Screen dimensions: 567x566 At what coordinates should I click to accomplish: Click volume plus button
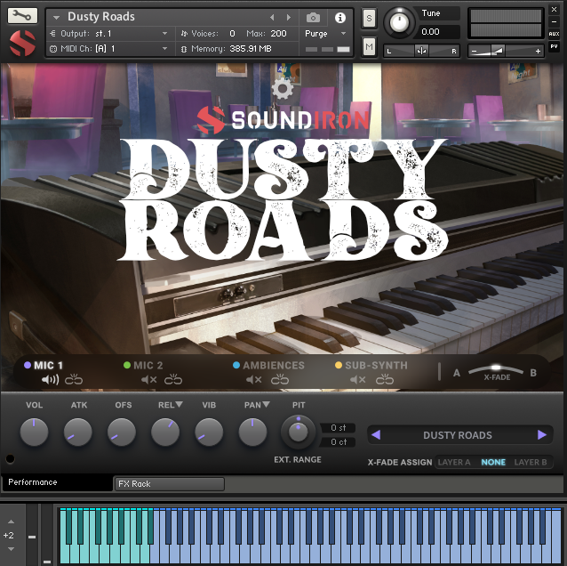[538, 51]
